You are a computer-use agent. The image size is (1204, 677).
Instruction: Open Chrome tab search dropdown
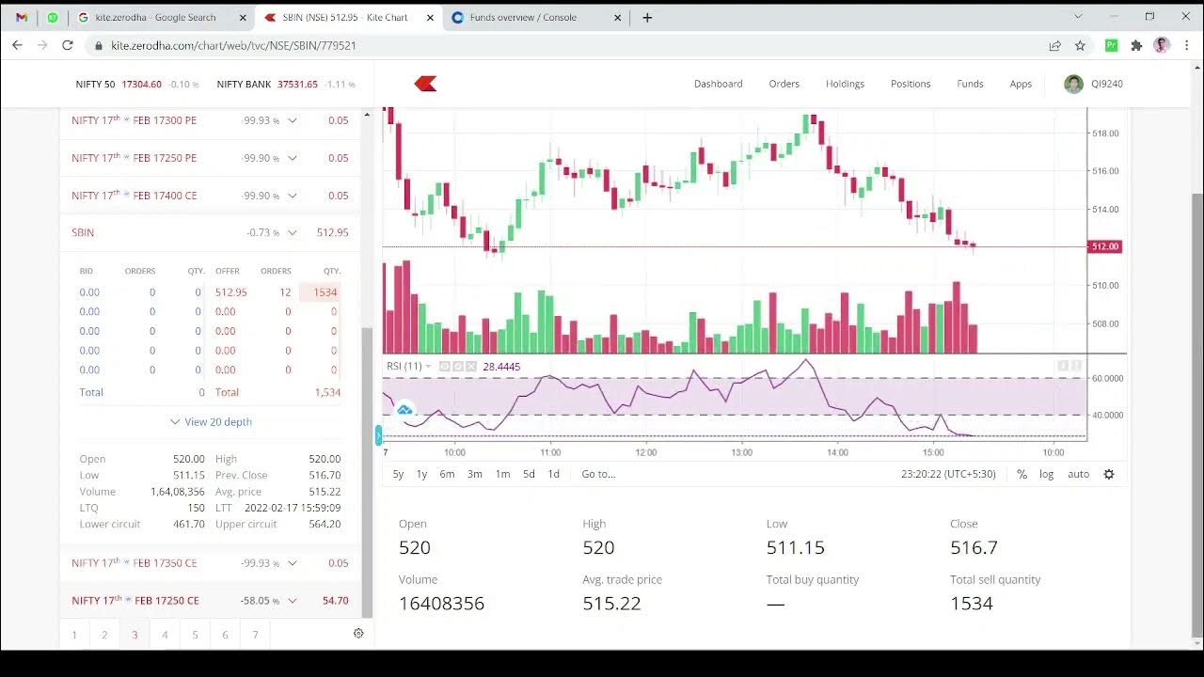[1078, 16]
